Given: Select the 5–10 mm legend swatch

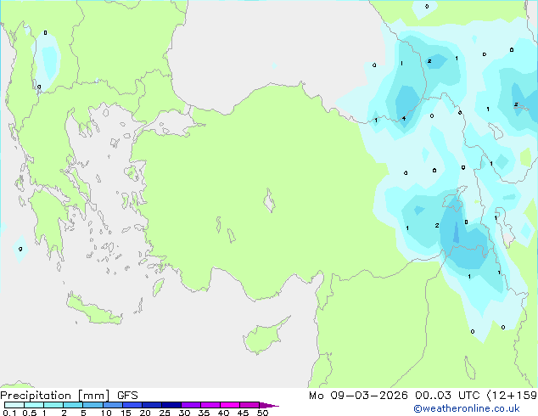Looking at the screenshot, I should coord(92,405).
